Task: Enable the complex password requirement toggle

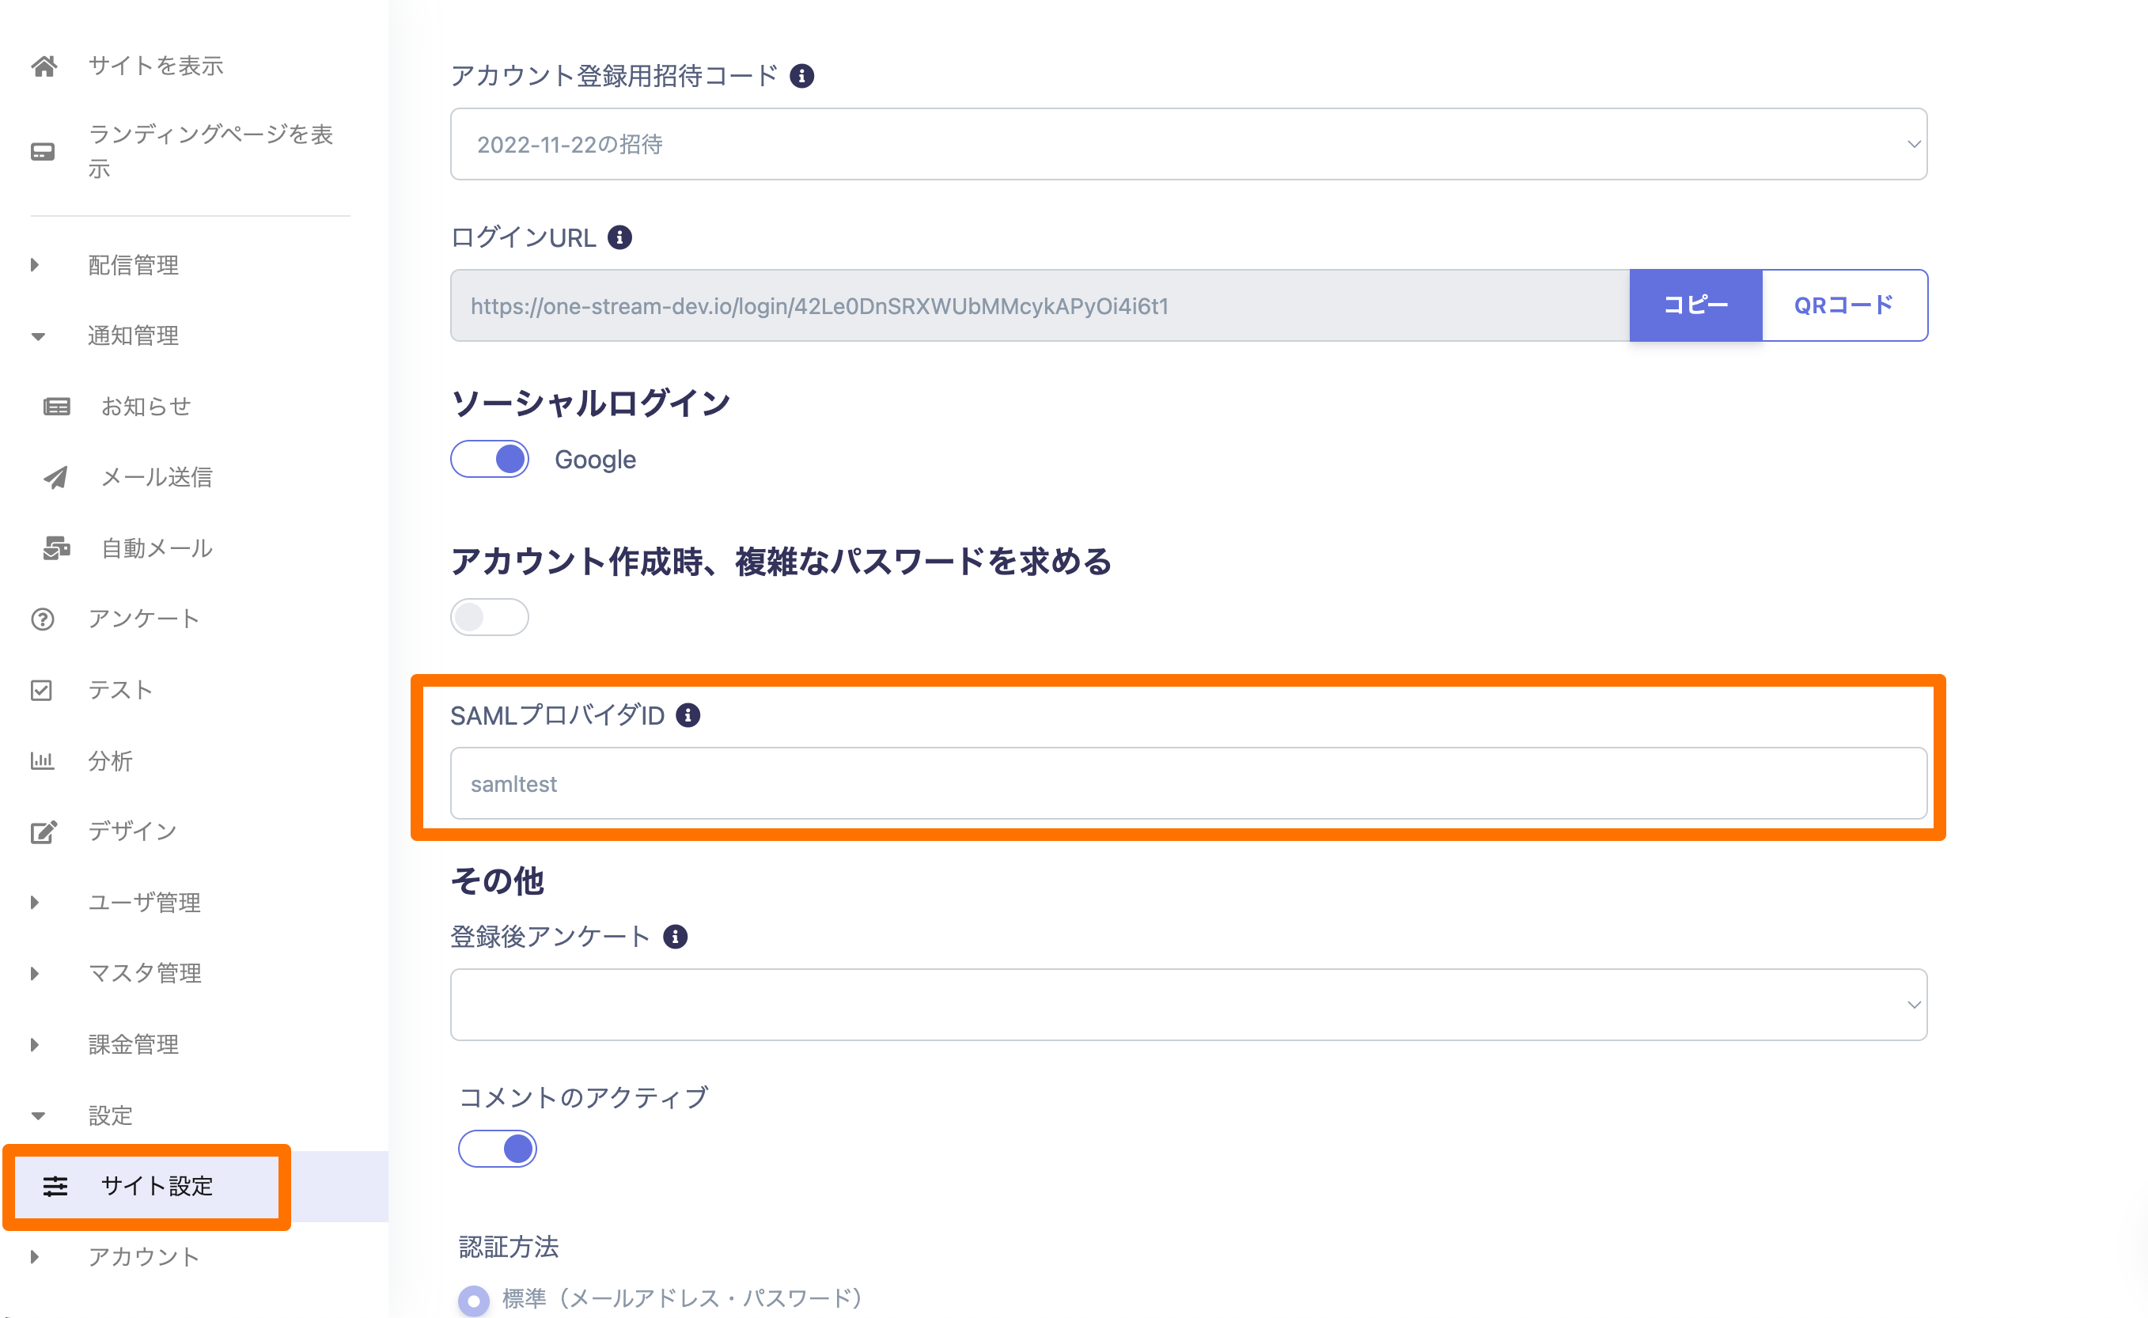Action: [x=490, y=617]
